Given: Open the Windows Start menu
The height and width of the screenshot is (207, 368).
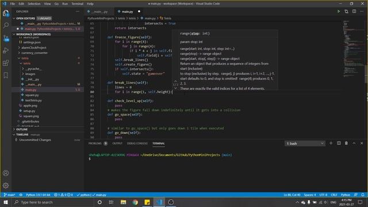Looking at the screenshot, I should [6, 202].
